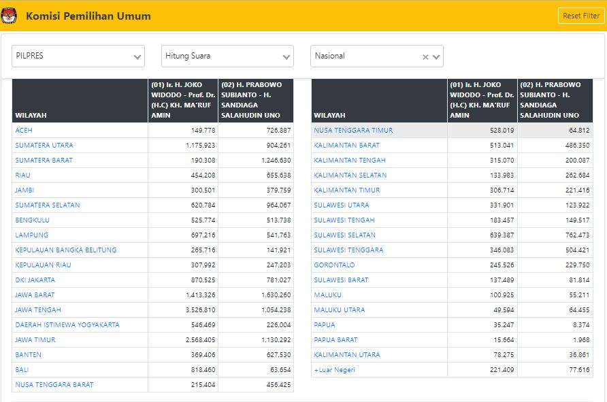Click right table (02) Prabowo Subianto header
Image resolution: width=607 pixels, height=402 pixels.
pyautogui.click(x=555, y=101)
